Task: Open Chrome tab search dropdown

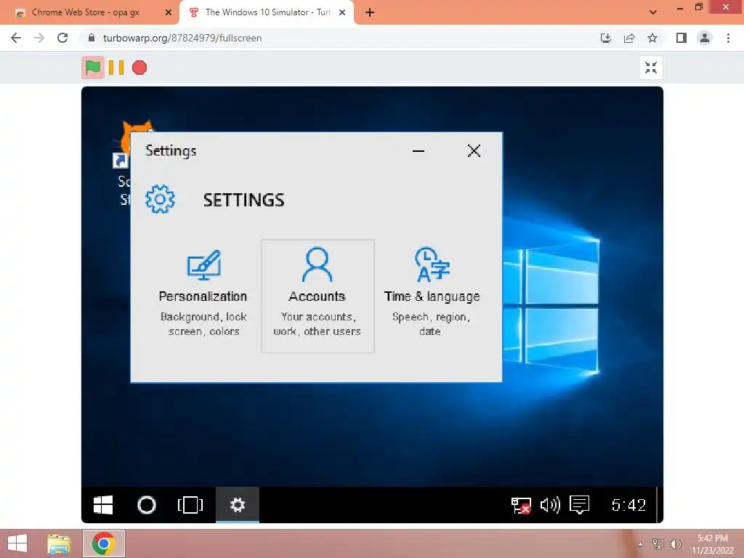Action: 653,12
